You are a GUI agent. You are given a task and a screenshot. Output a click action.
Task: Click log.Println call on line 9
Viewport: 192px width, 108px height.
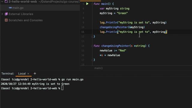133,22
